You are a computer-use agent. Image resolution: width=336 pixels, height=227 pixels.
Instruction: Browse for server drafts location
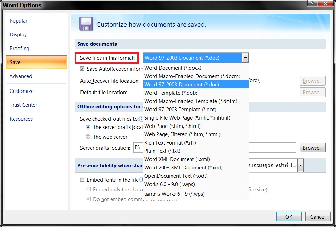click(x=312, y=148)
